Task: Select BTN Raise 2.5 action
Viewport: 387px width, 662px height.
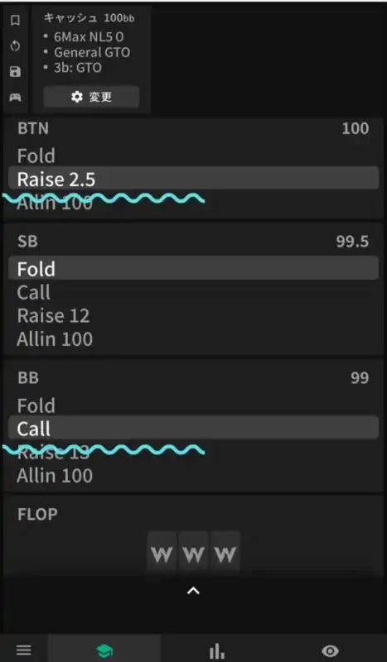Action: click(193, 178)
